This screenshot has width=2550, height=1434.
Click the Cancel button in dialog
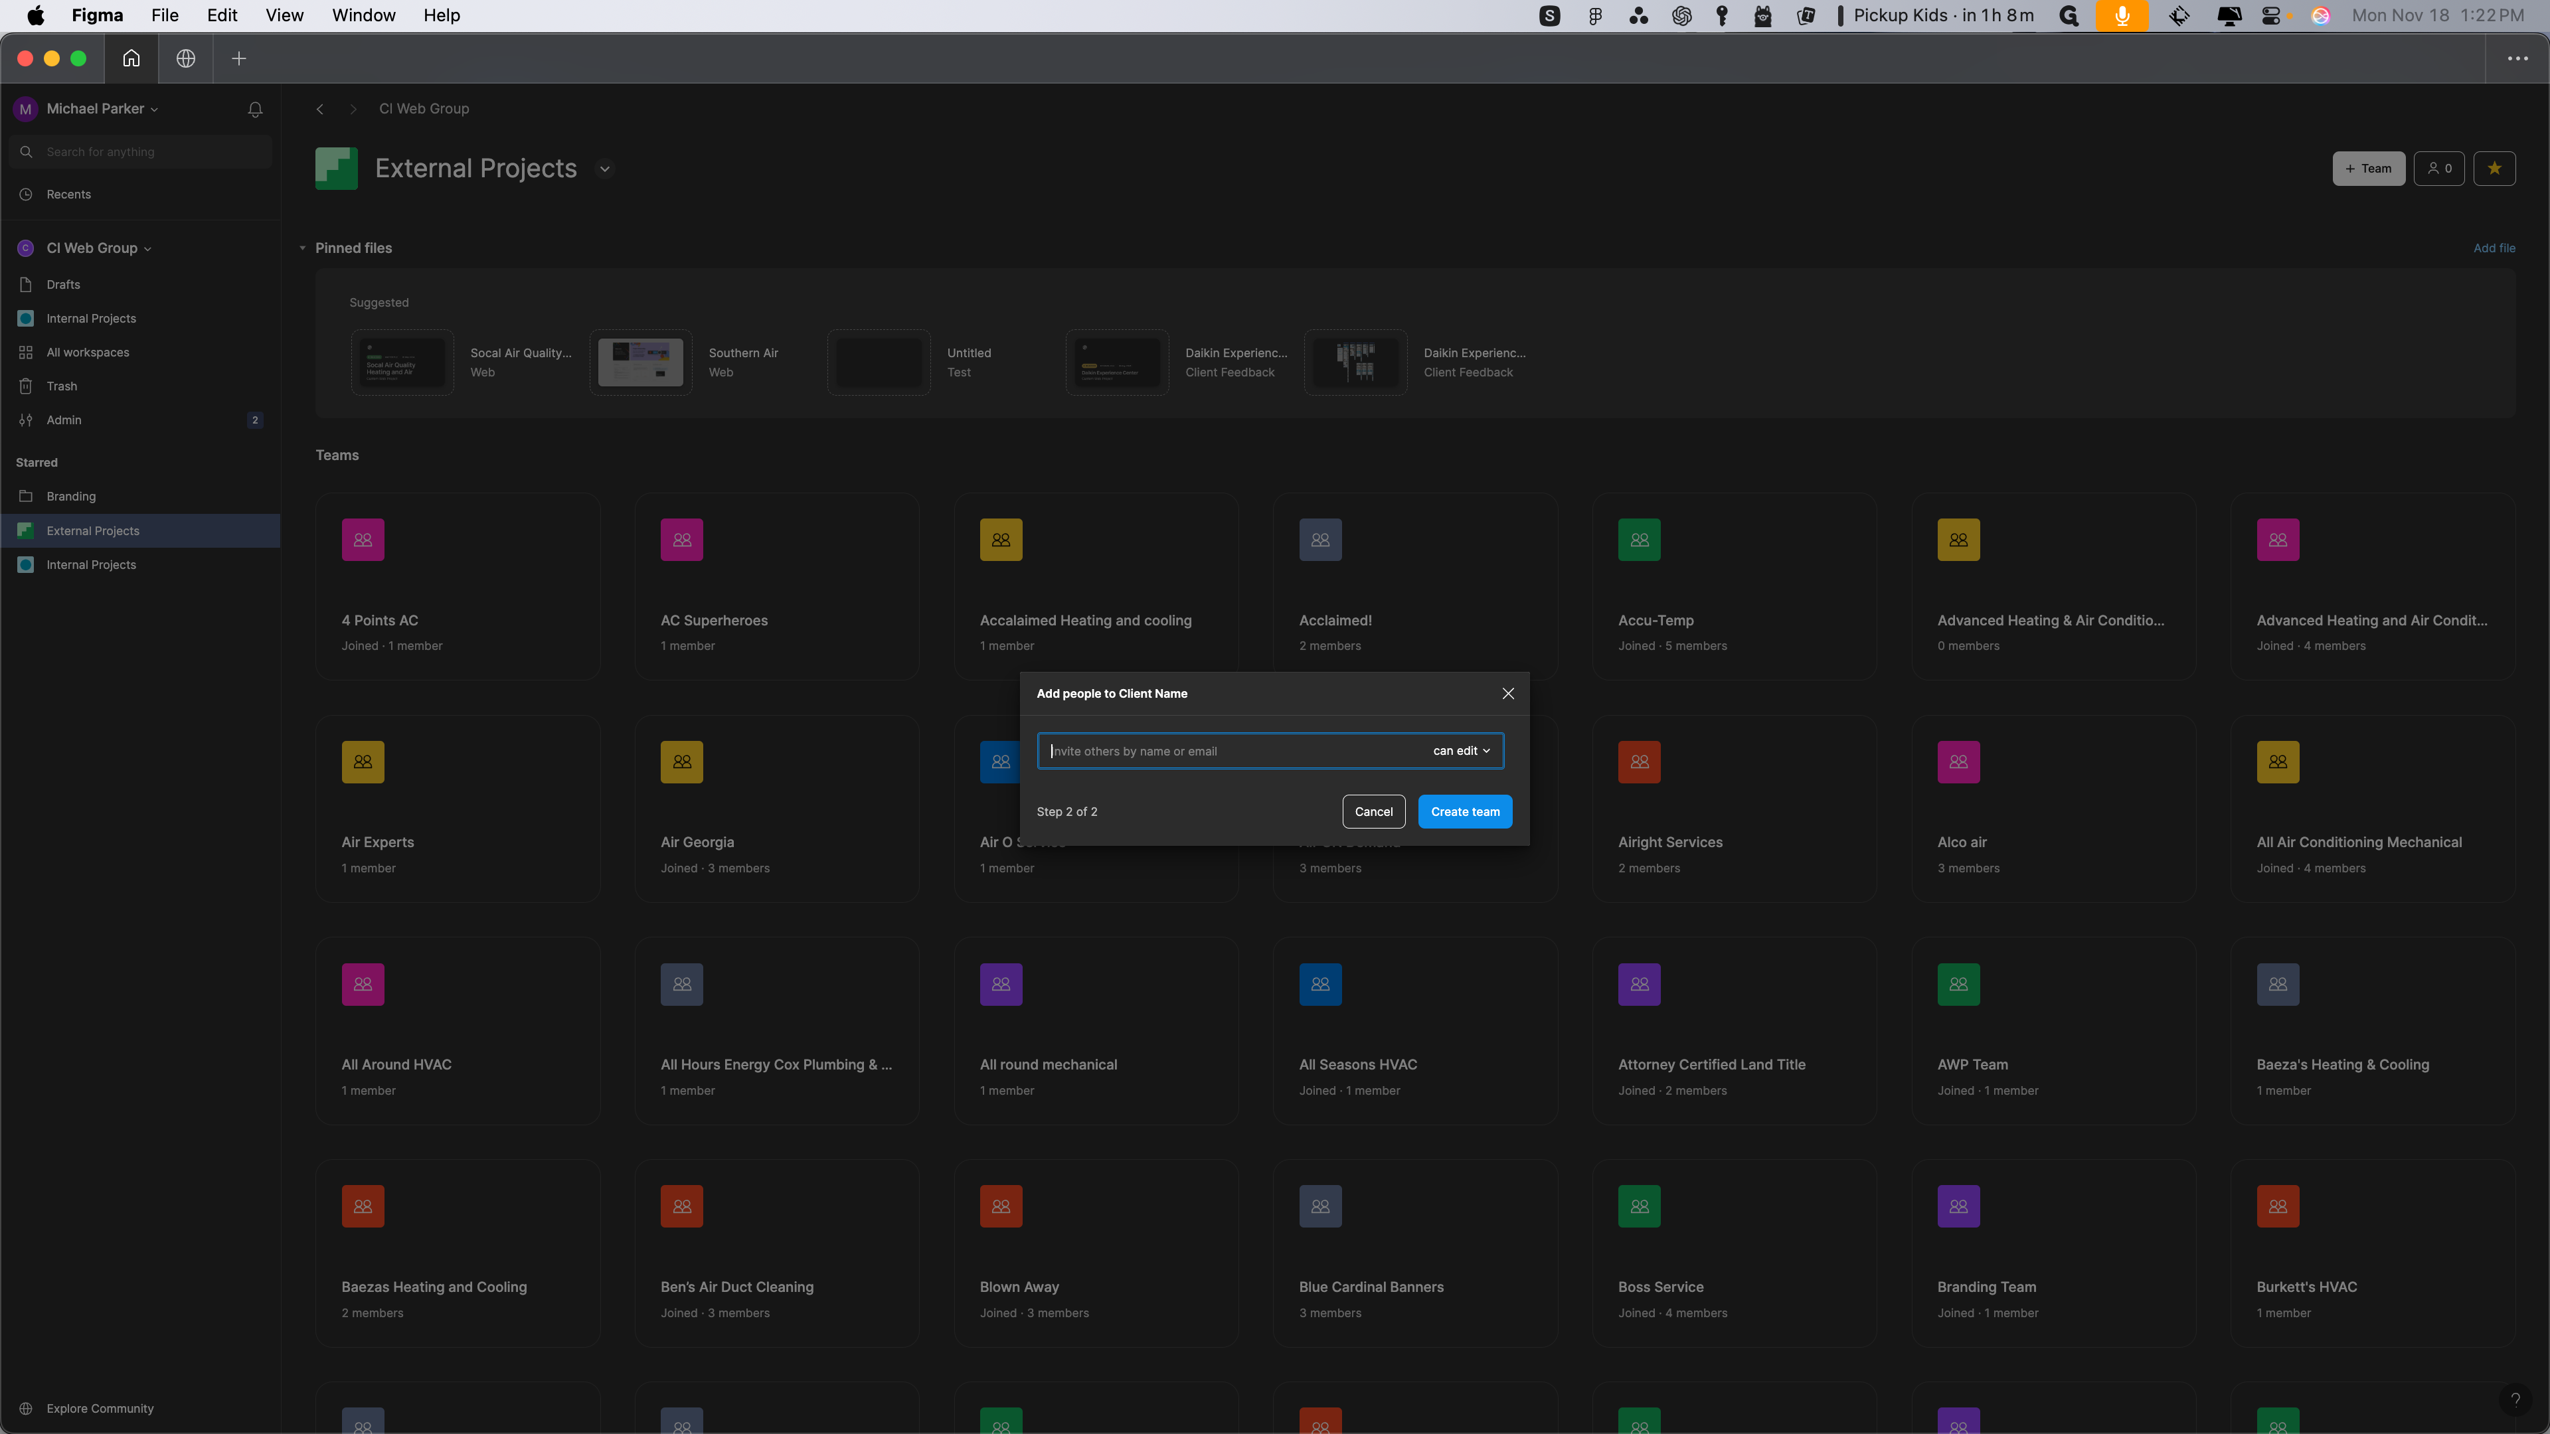pyautogui.click(x=1373, y=811)
